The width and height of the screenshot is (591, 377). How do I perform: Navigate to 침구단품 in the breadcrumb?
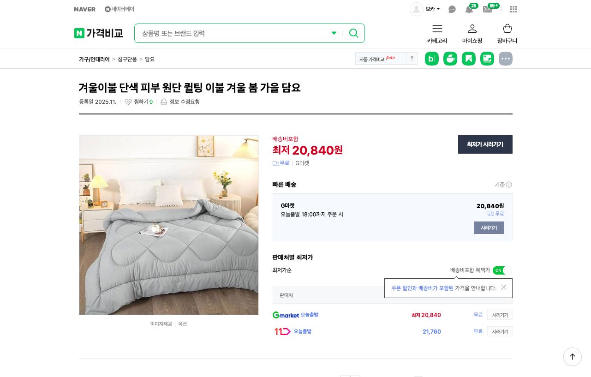pyautogui.click(x=127, y=59)
